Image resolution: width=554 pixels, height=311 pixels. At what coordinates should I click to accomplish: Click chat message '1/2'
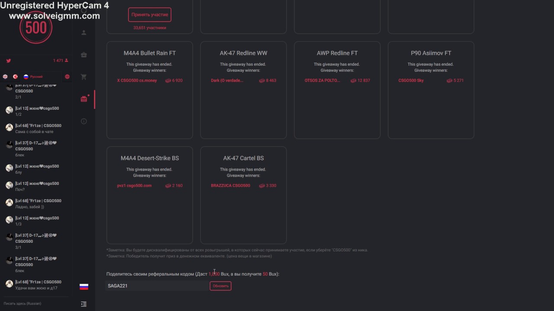click(x=18, y=114)
